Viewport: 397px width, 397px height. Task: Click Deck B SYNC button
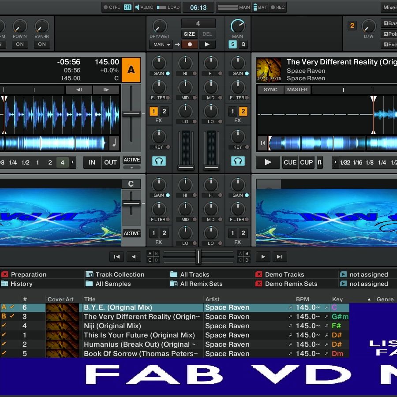270,90
